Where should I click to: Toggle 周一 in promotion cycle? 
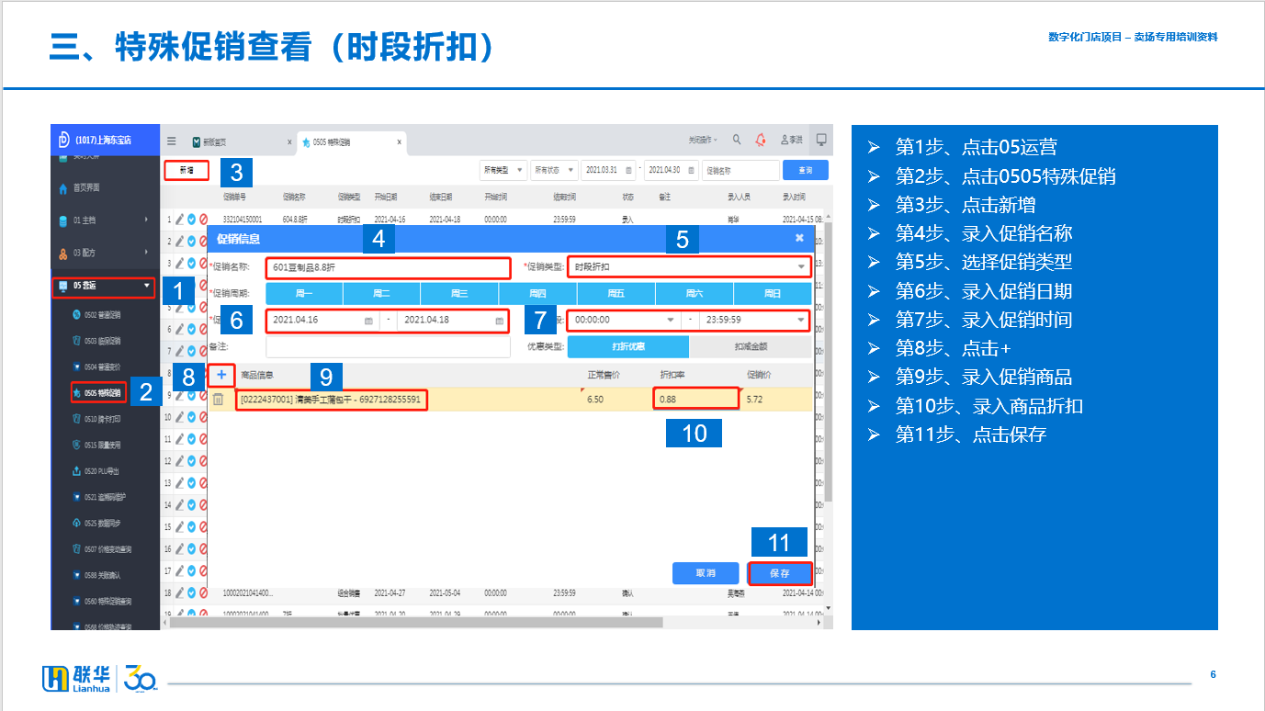(x=304, y=293)
